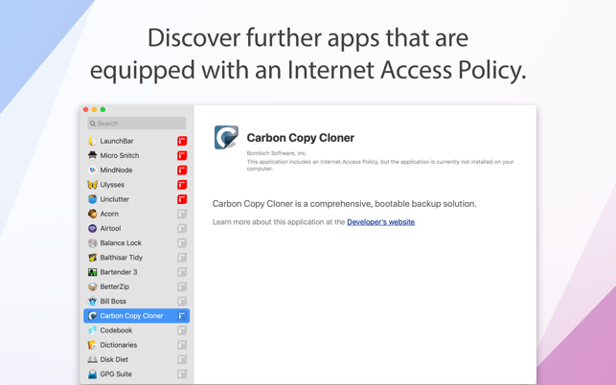The image size is (616, 385).
Task: Click the Carbon Copy Cloner heading title
Action: (301, 138)
